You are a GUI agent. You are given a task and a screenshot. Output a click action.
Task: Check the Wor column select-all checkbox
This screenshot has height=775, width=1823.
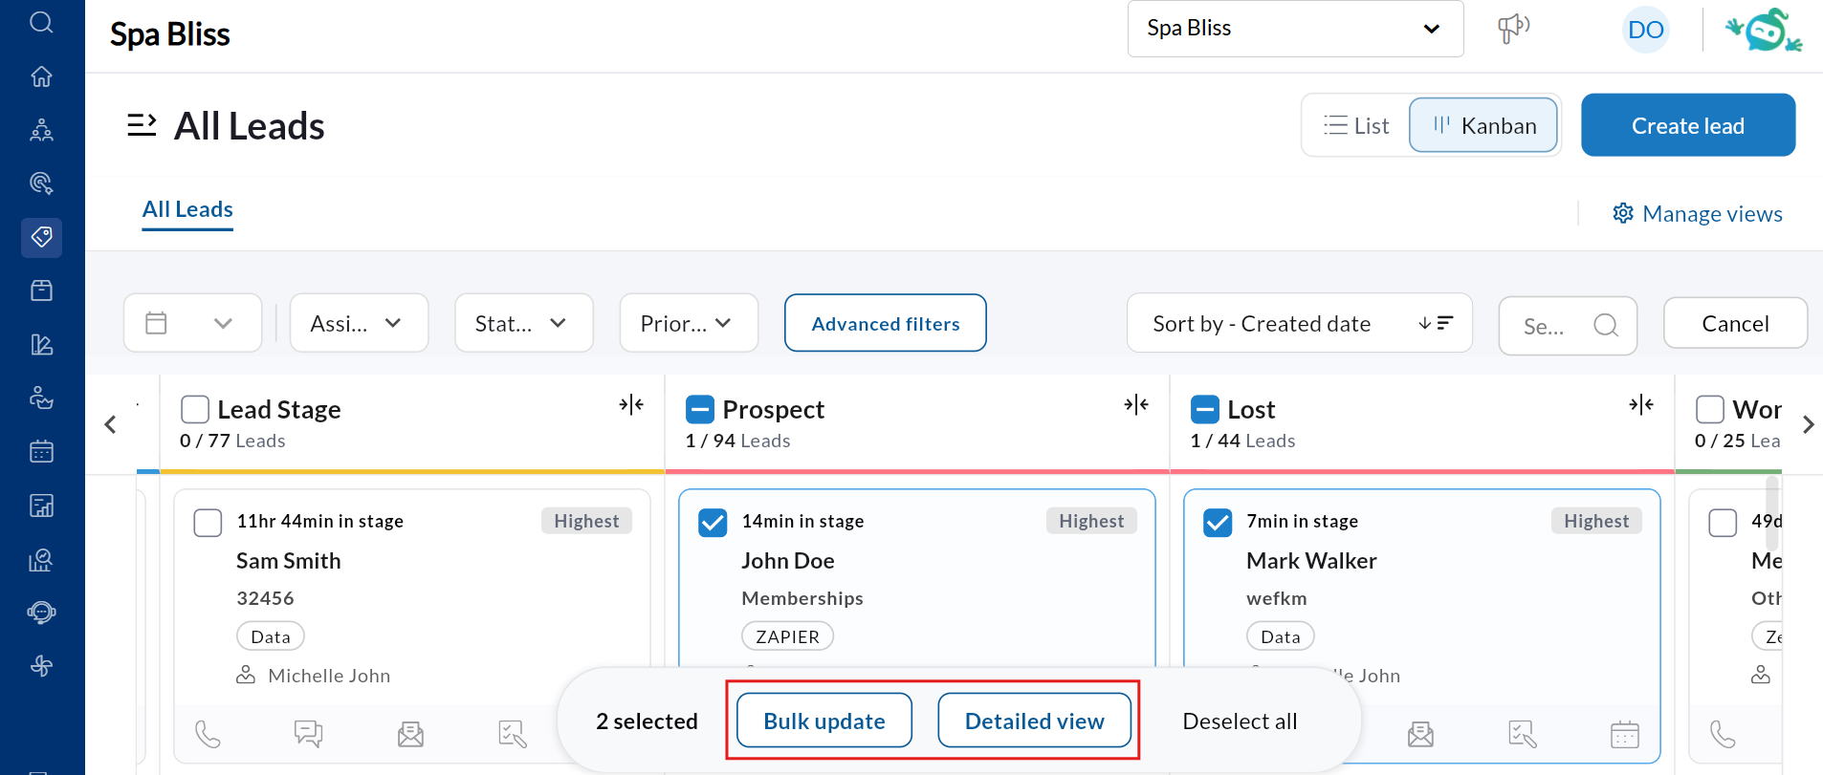pyautogui.click(x=1710, y=410)
